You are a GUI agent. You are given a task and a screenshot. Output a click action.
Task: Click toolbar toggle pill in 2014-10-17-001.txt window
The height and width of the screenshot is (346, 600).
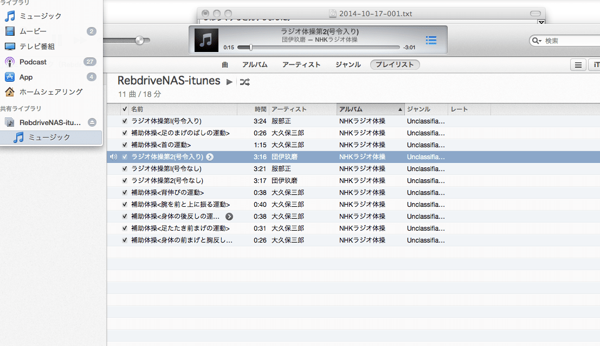pyautogui.click(x=536, y=14)
